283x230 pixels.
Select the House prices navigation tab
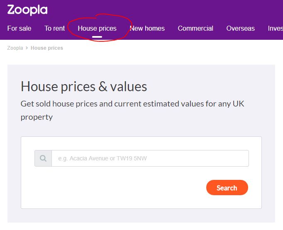point(97,29)
